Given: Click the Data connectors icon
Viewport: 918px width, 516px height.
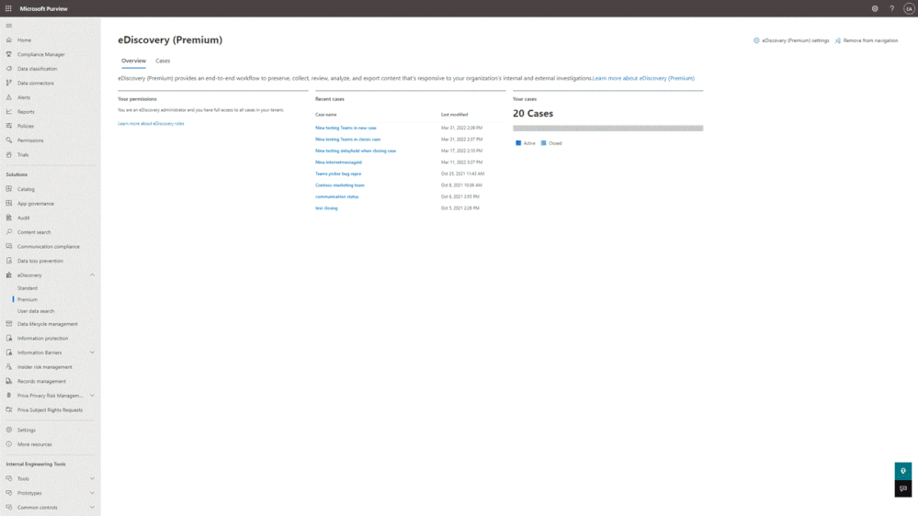Looking at the screenshot, I should coord(9,83).
